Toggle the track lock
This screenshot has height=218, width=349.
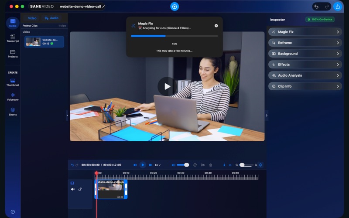pos(80,189)
